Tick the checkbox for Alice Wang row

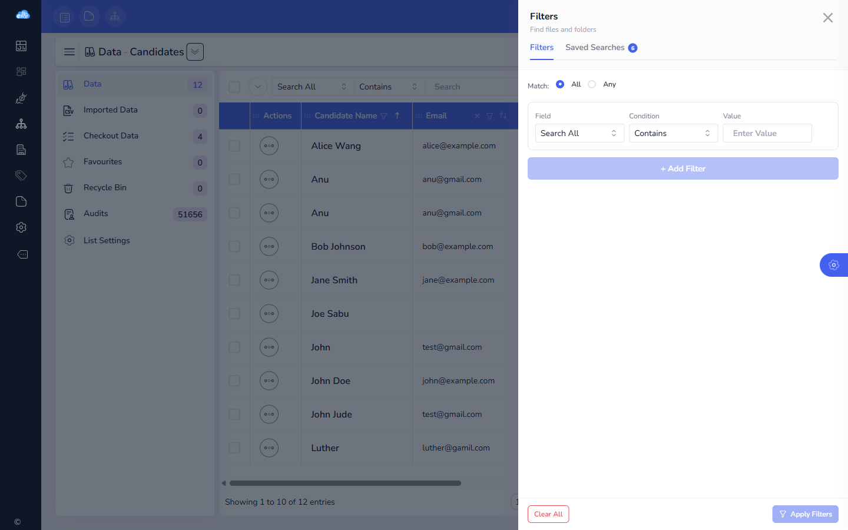[x=234, y=145]
